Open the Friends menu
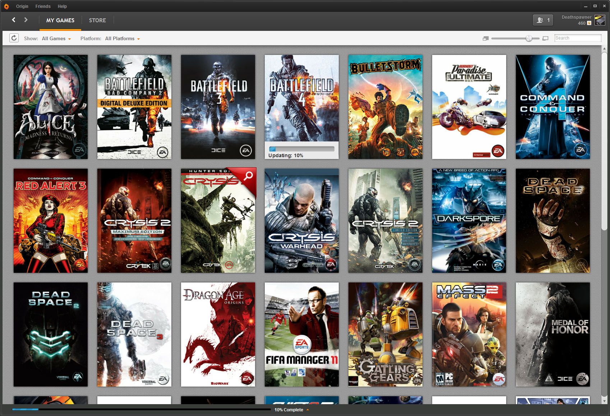This screenshot has height=416, width=610. click(x=43, y=6)
